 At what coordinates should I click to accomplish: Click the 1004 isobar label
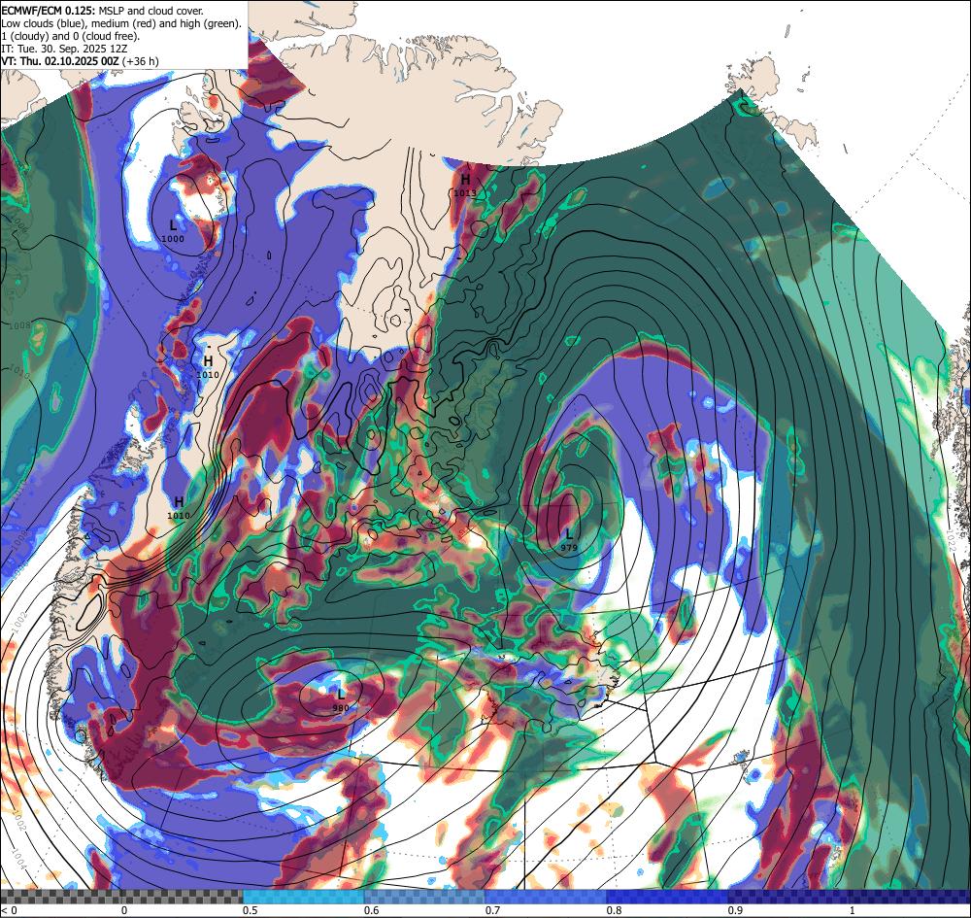click(18, 858)
